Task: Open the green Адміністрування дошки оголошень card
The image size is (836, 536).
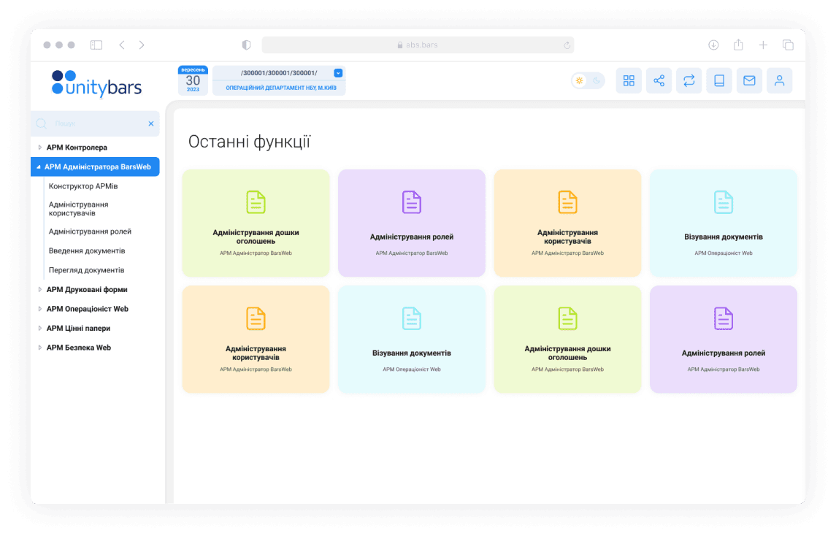Action: 256,223
